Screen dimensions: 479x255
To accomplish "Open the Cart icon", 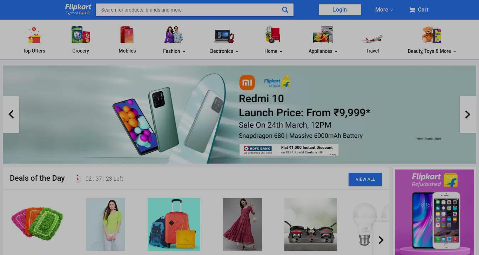I will click(x=412, y=10).
